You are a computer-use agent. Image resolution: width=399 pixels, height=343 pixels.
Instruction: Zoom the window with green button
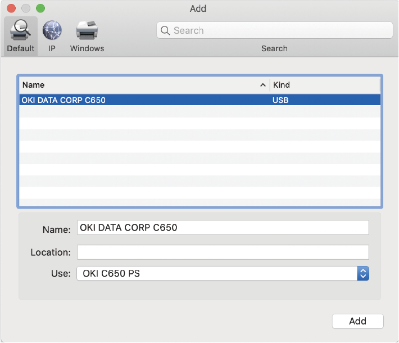click(x=40, y=8)
